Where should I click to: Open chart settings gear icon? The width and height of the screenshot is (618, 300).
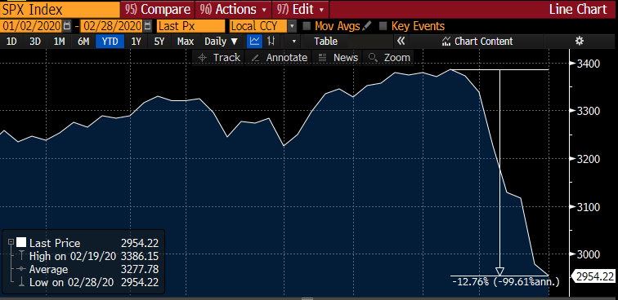[579, 41]
